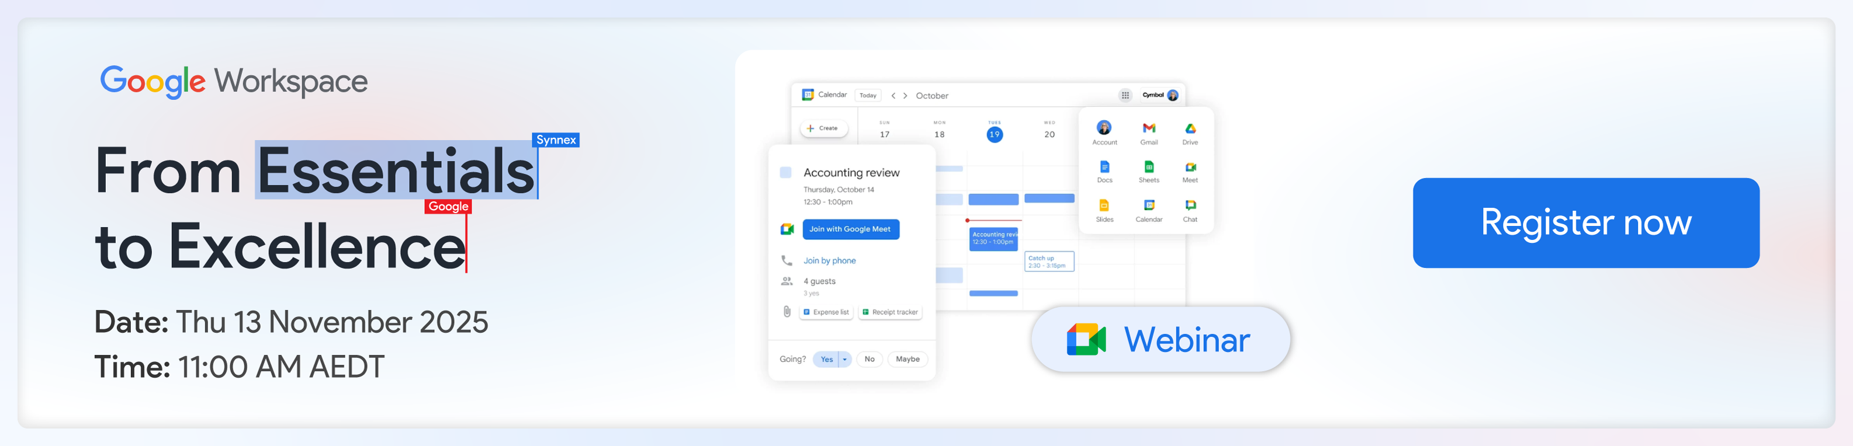This screenshot has height=446, width=1853.
Task: Open the Google apps grid launcher
Action: pyautogui.click(x=1125, y=96)
